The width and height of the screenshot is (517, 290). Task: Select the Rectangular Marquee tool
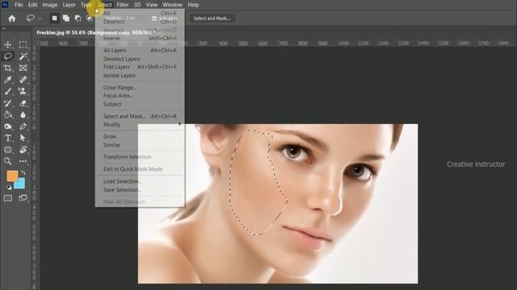(23, 44)
